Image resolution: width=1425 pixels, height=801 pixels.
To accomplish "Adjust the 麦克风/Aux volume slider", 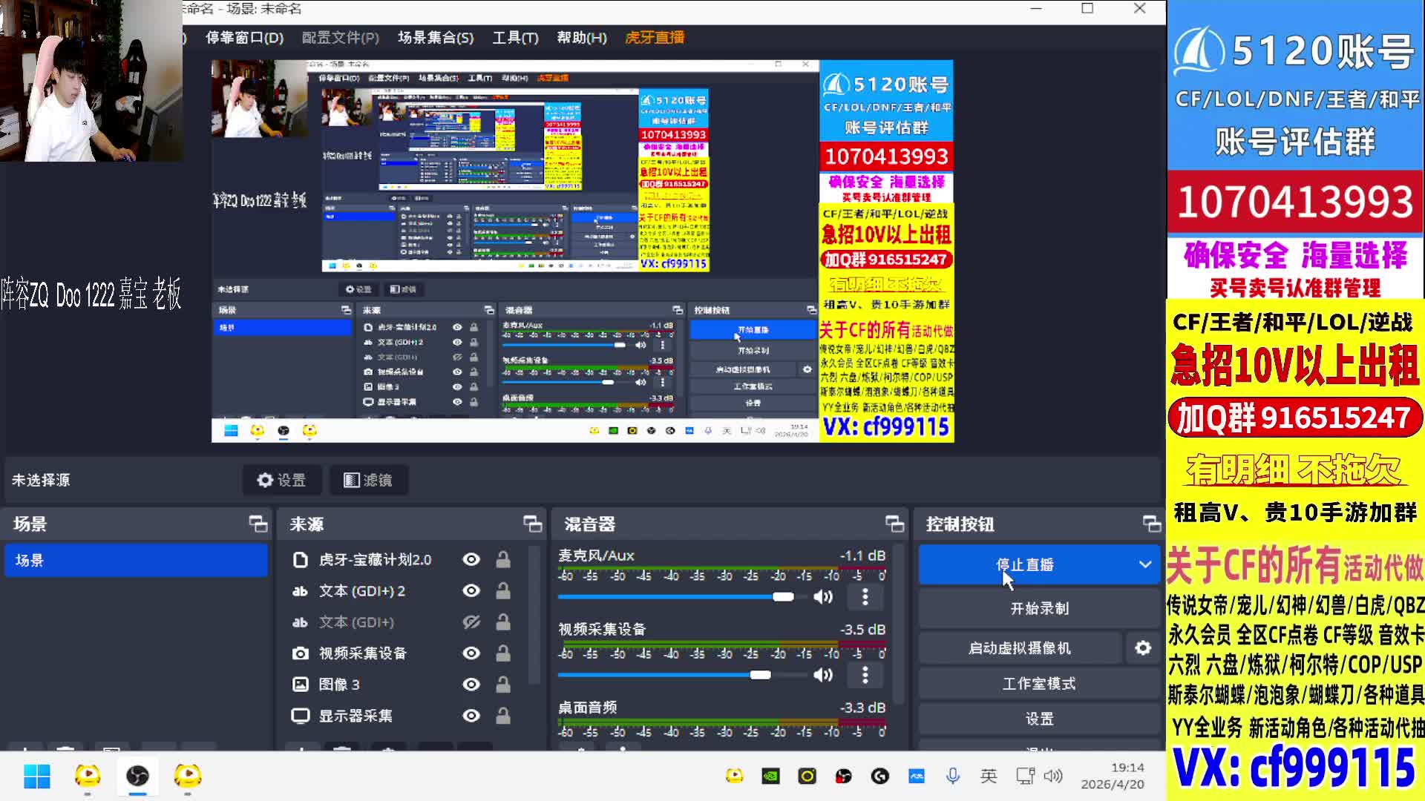I will (x=782, y=597).
